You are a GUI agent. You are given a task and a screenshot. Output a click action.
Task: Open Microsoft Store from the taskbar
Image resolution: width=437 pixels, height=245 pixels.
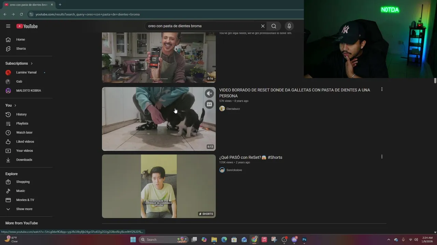point(234,240)
